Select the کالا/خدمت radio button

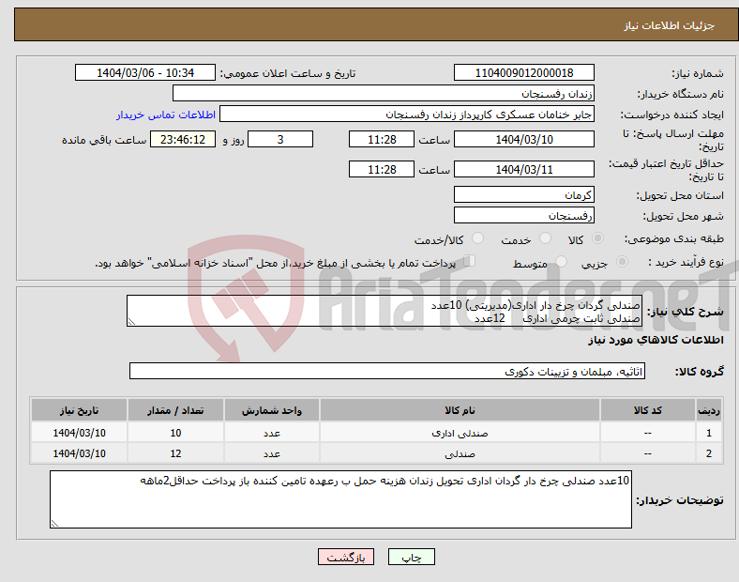click(478, 238)
